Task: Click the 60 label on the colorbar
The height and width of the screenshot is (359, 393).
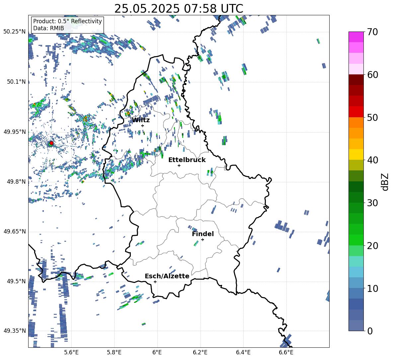Action: pos(372,75)
